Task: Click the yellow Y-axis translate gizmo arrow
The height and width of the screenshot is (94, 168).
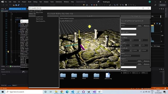Action: (79, 33)
